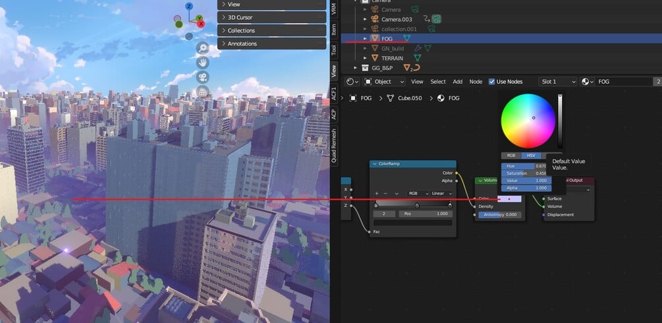Click the Cube.050 mesh breadcrumb icon
The height and width of the screenshot is (323, 662).
tap(391, 98)
